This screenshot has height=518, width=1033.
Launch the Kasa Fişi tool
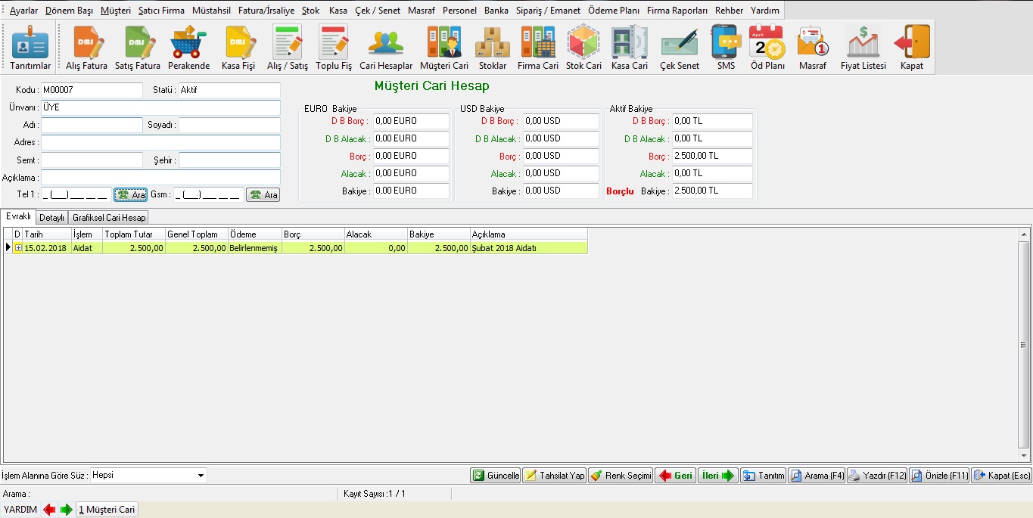click(238, 48)
